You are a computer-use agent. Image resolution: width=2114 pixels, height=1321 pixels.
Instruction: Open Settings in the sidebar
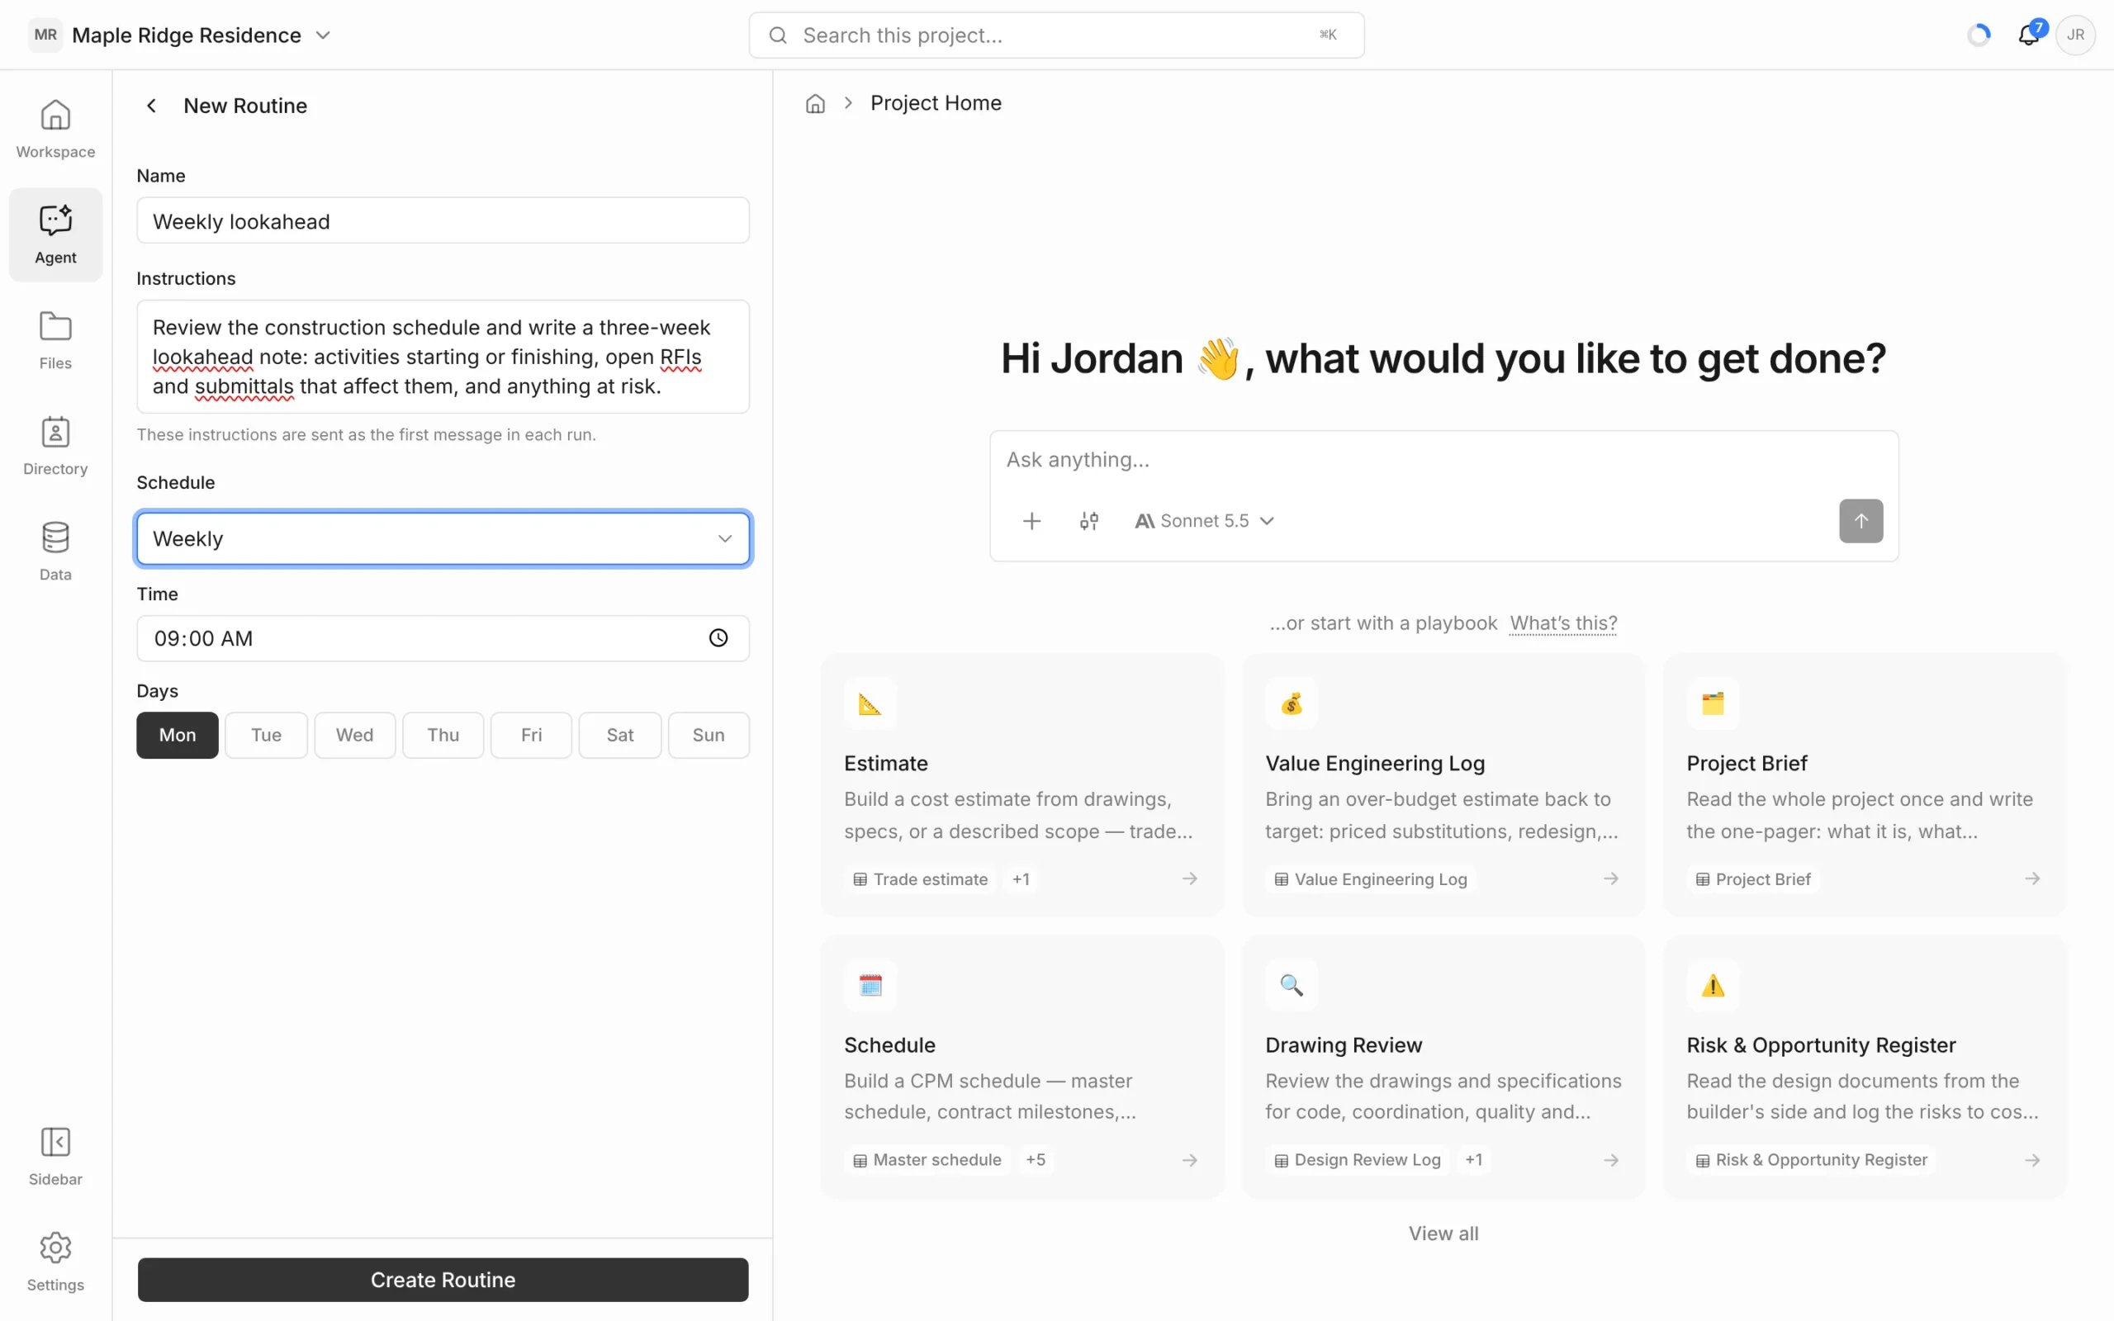coord(55,1262)
